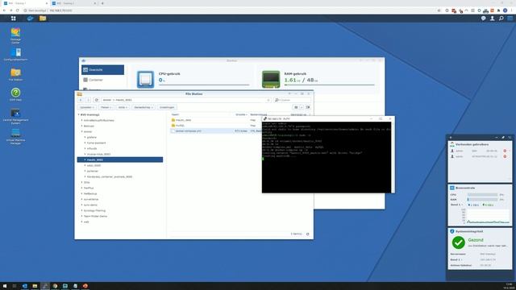
Task: Sort files by Grootte column header
Action: coord(241,114)
